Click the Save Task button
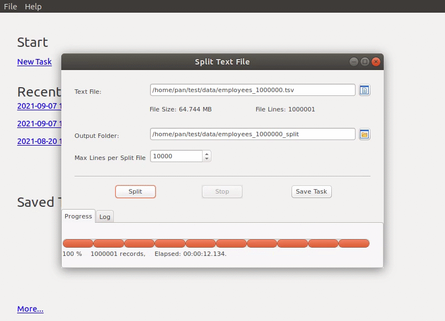Viewport: 445px width, 321px height. coord(311,191)
